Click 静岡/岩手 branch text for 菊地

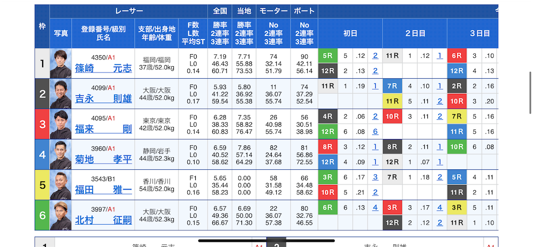(x=157, y=152)
